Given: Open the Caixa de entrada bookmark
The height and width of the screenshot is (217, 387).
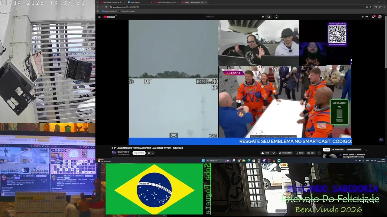Looking at the screenshot, I should pos(109,11).
